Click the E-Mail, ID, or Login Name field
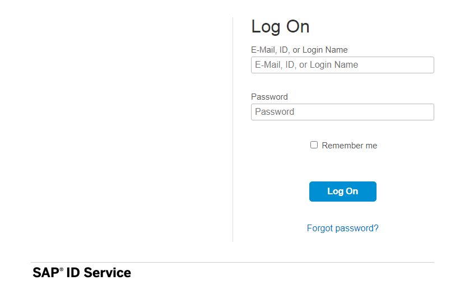Screen dimensions: 460x294 click(342, 65)
